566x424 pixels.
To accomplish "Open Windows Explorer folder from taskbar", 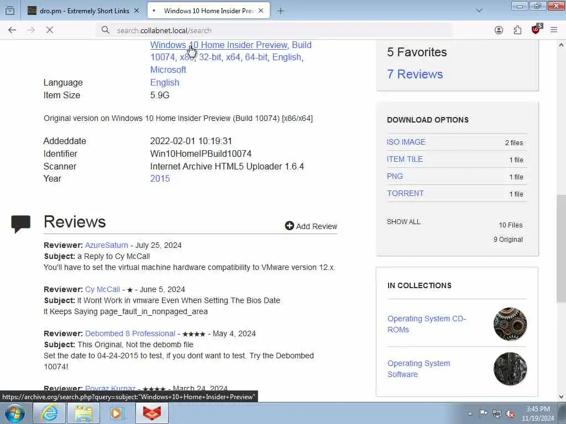I will (x=83, y=413).
